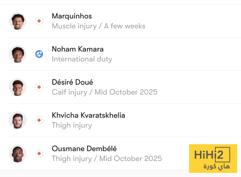Select the Désiré Doué name
The image size is (241, 177).
[72, 82]
